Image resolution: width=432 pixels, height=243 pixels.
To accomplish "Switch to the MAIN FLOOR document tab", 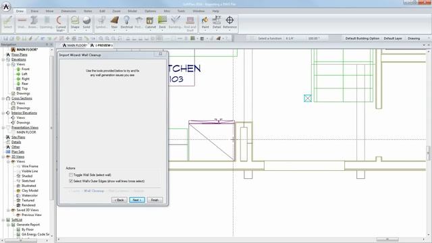I will pyautogui.click(x=75, y=45).
